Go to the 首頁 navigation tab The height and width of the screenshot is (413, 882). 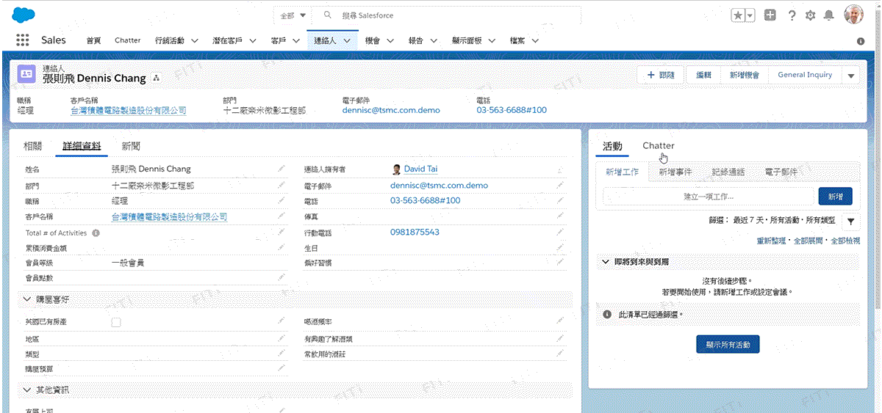pyautogui.click(x=93, y=41)
